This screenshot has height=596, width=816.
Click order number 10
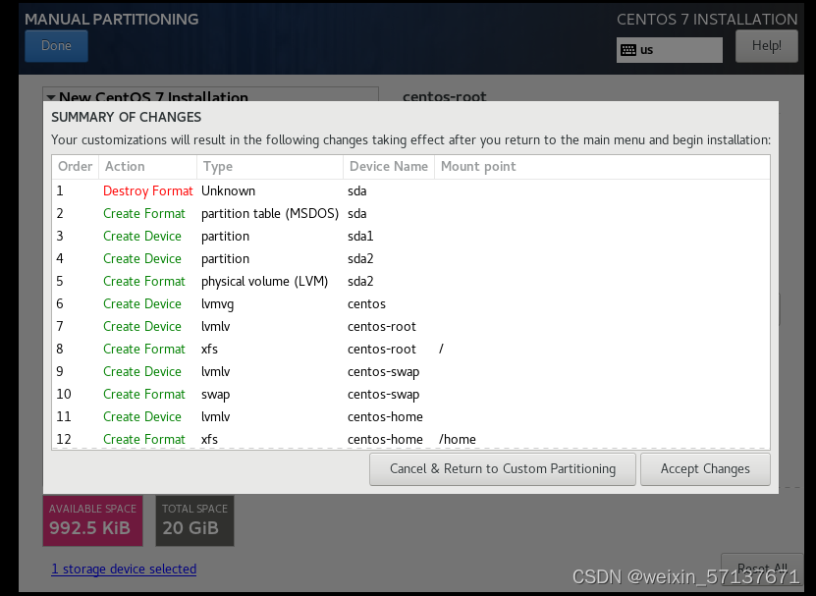point(64,394)
